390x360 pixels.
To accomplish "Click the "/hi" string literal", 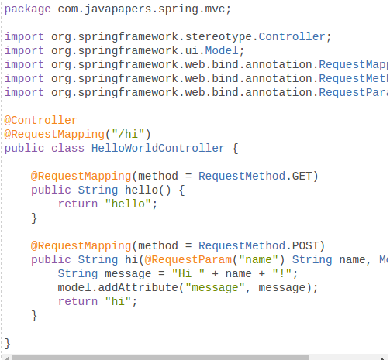I will click(128, 134).
